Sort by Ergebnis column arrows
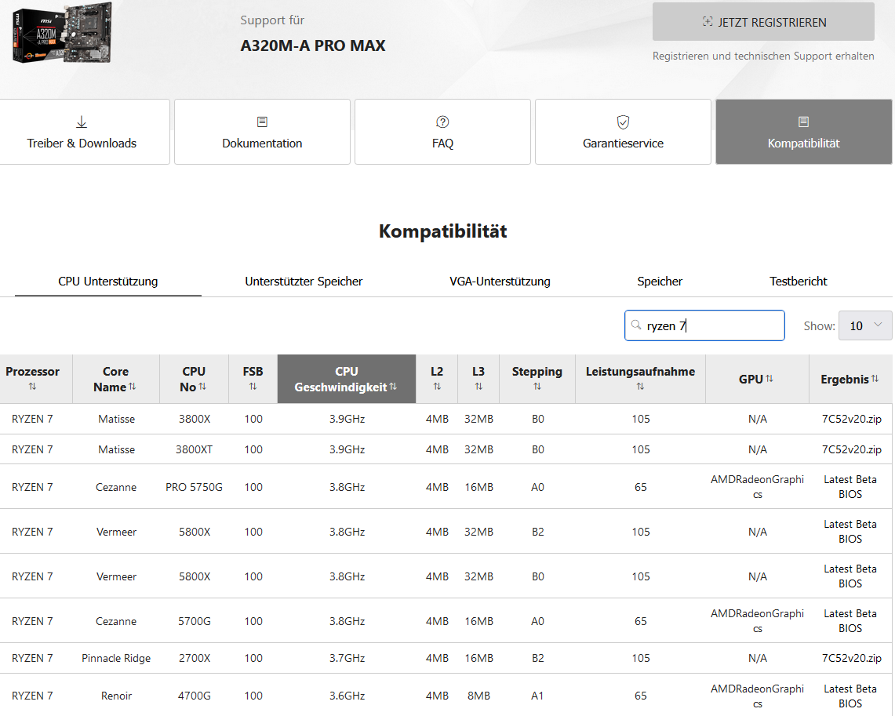Screen dimensions: 895x716 [x=875, y=379]
